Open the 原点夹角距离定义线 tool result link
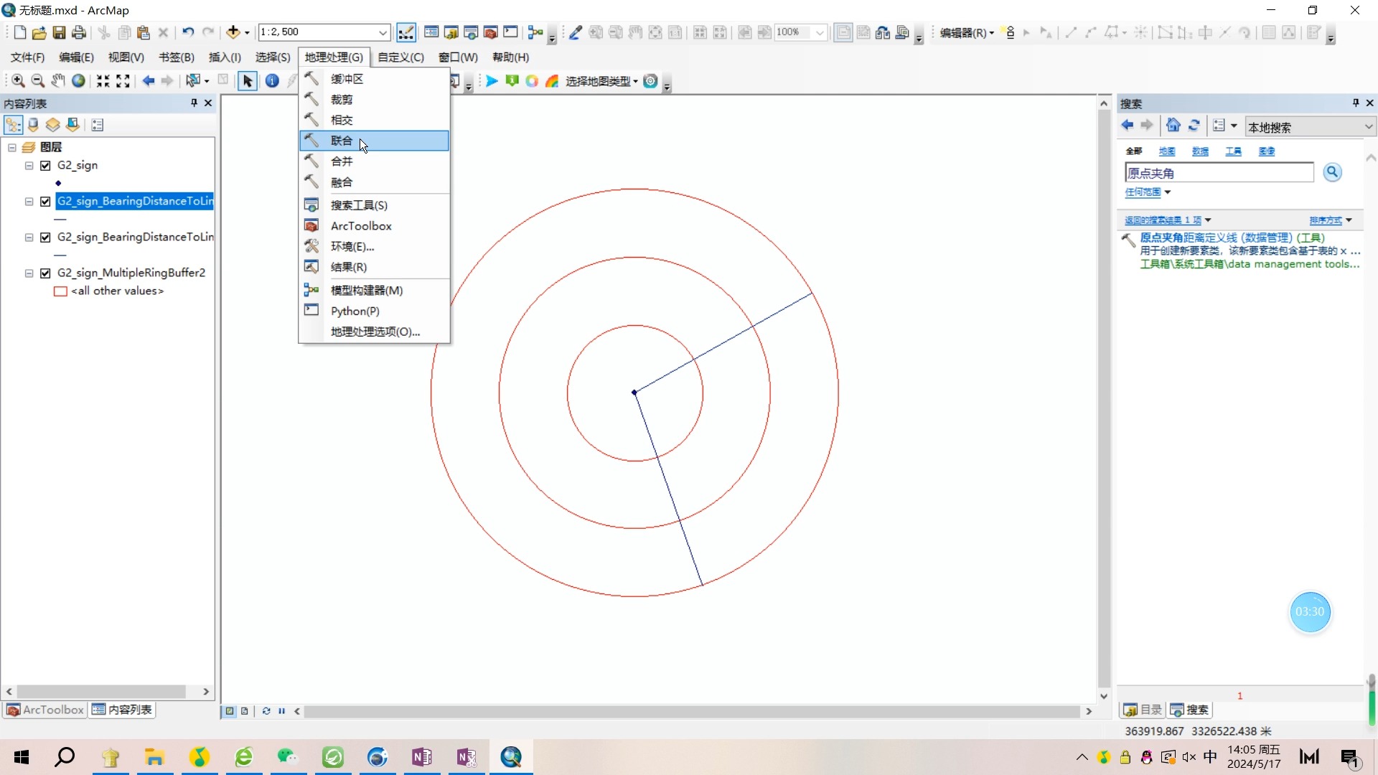Viewport: 1378px width, 775px height. click(x=1232, y=238)
